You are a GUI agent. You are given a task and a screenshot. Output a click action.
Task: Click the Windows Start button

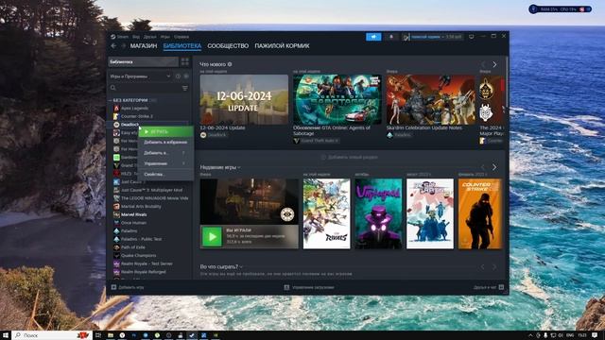(6, 335)
